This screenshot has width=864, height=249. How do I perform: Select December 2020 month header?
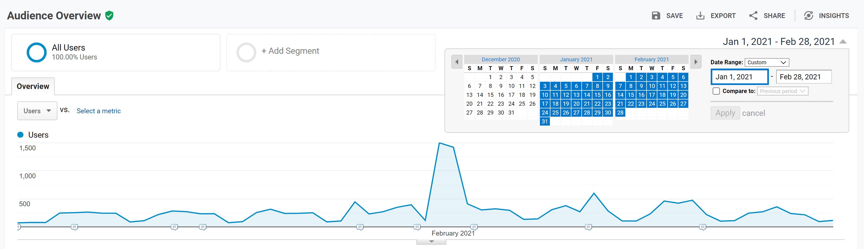tap(501, 59)
